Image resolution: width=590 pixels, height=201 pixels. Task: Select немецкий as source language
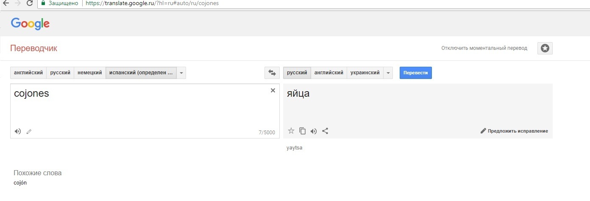point(90,73)
